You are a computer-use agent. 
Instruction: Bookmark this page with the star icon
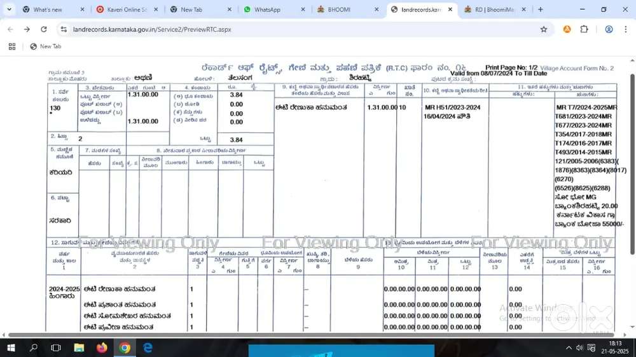[544, 29]
